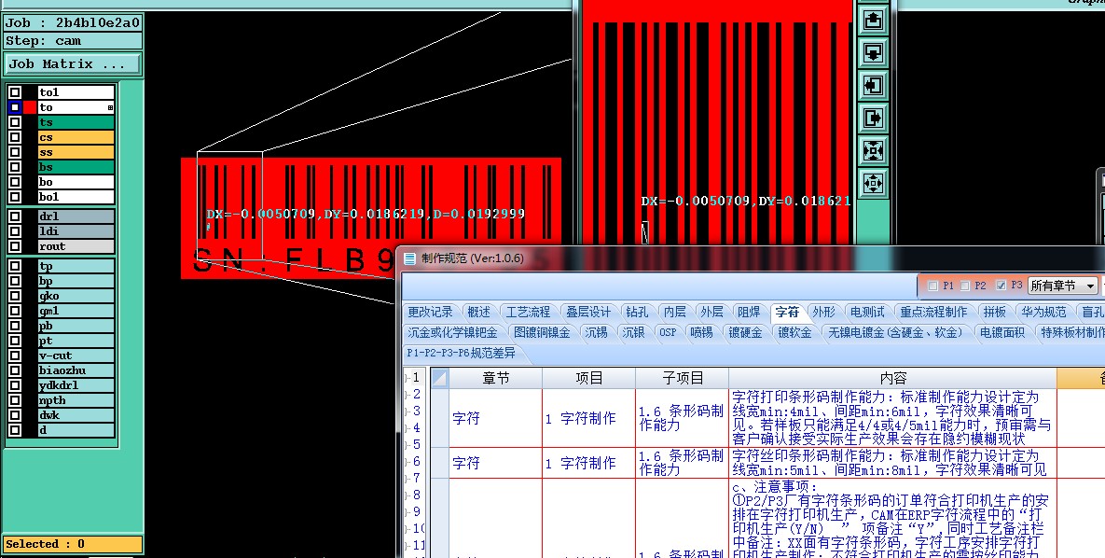Switch to the 叠层设计 tab
The height and width of the screenshot is (558, 1105).
click(x=588, y=312)
